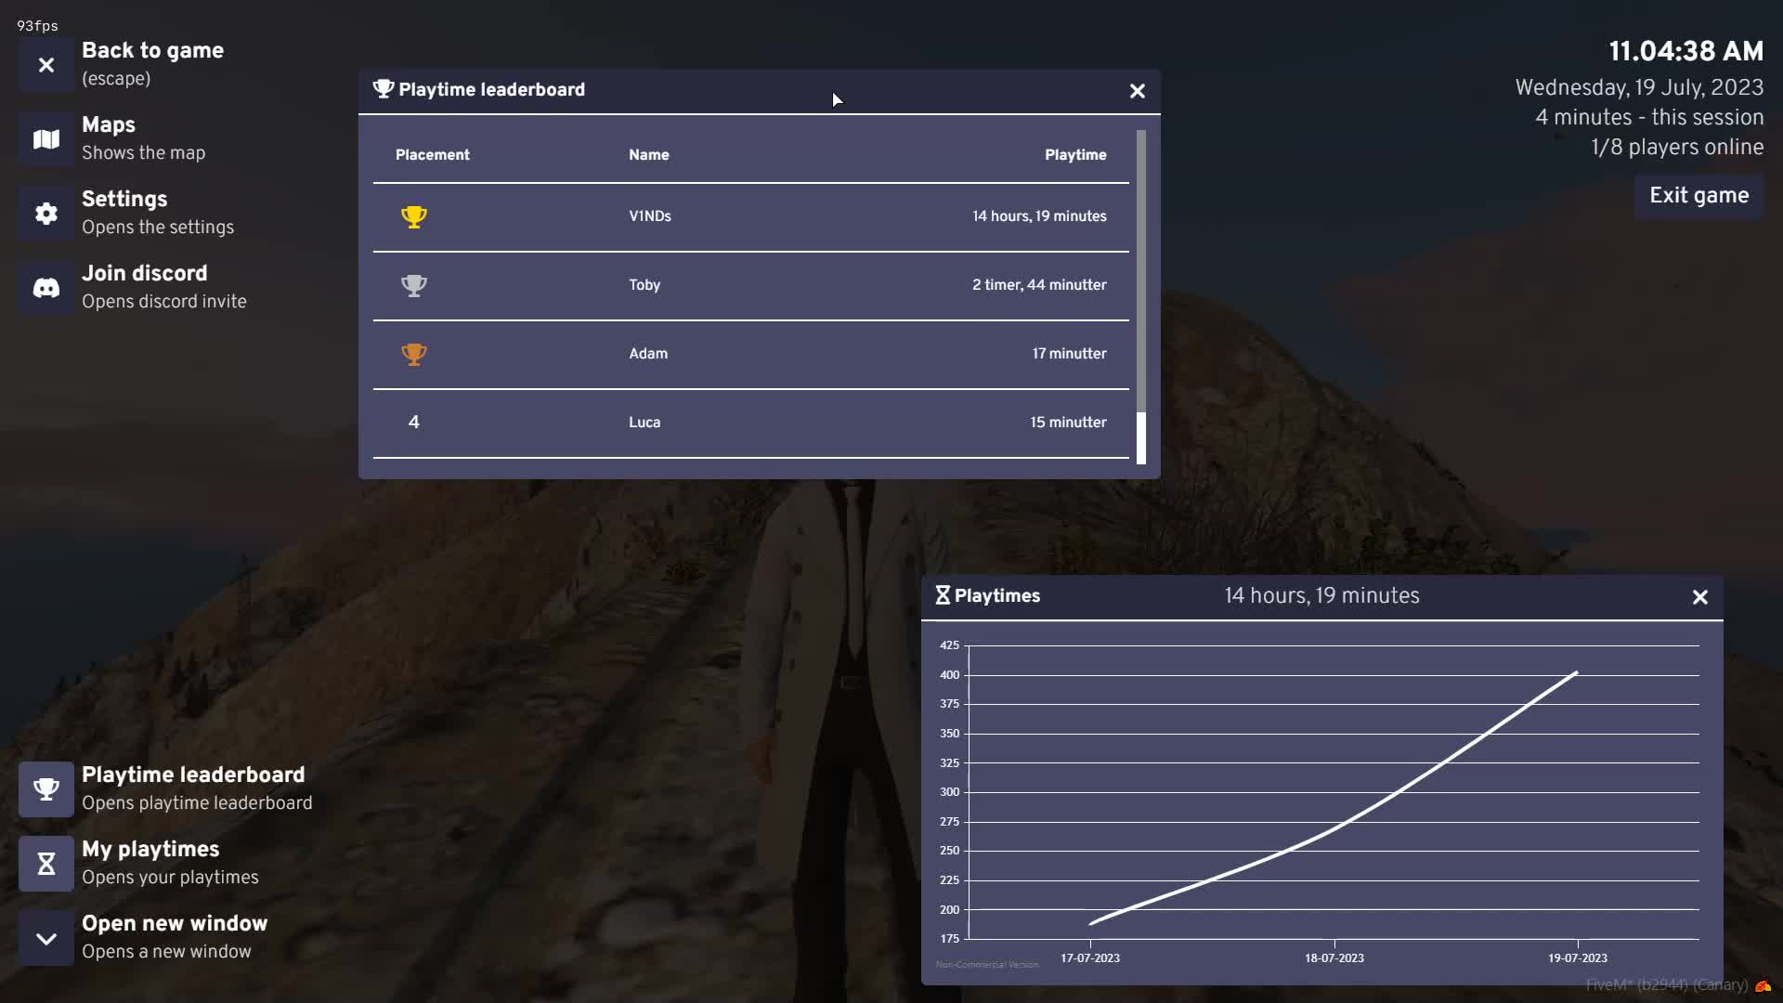Screen dimensions: 1783x1003
Task: Click the Name column header
Action: [x=648, y=155]
